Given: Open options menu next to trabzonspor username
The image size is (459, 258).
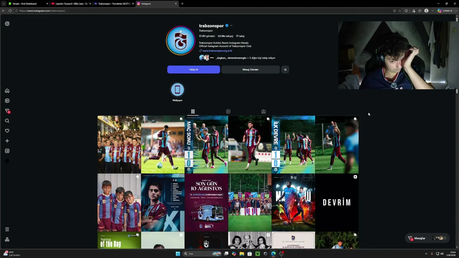Looking at the screenshot, I should tap(231, 25).
